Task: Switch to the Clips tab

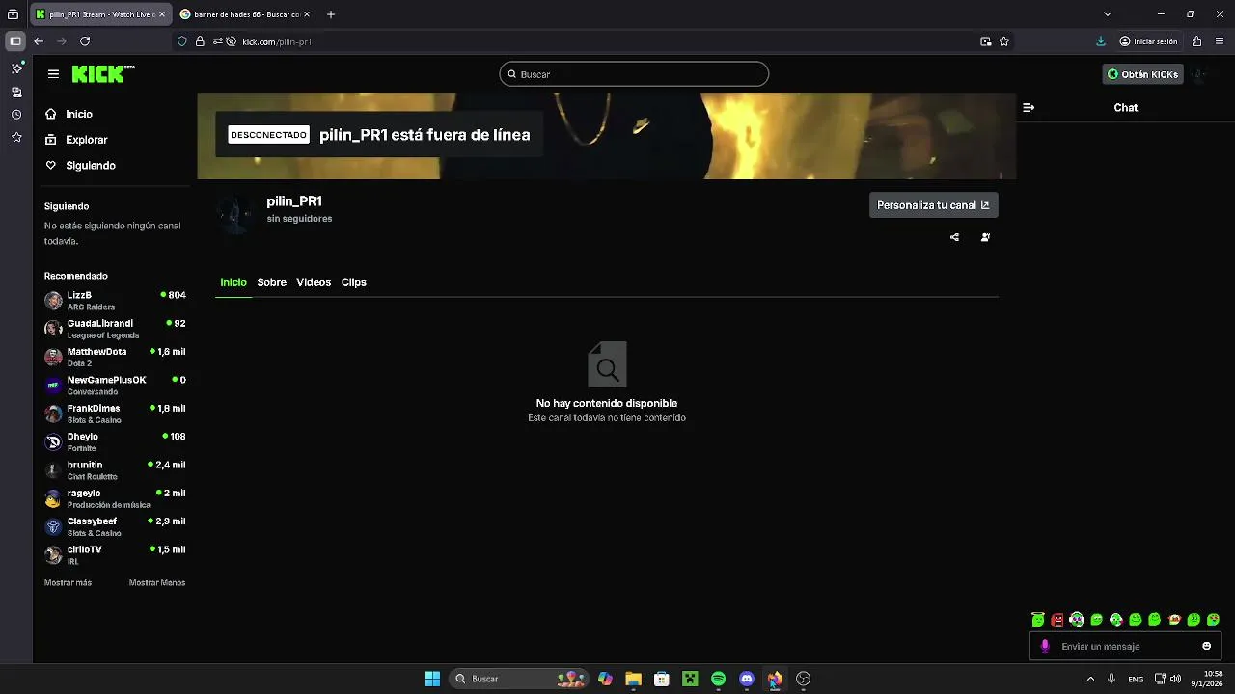Action: coord(354,282)
